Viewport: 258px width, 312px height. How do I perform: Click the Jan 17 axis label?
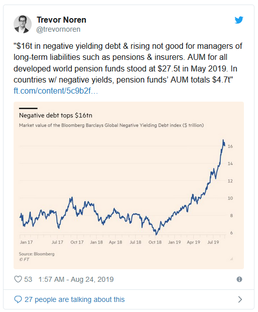26,242
